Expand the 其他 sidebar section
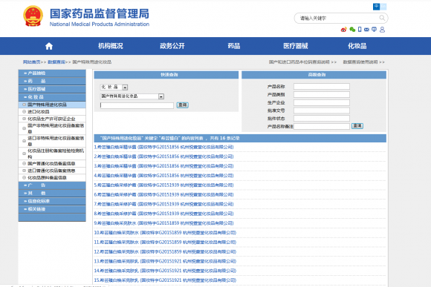431x287 pixels. coord(52,193)
